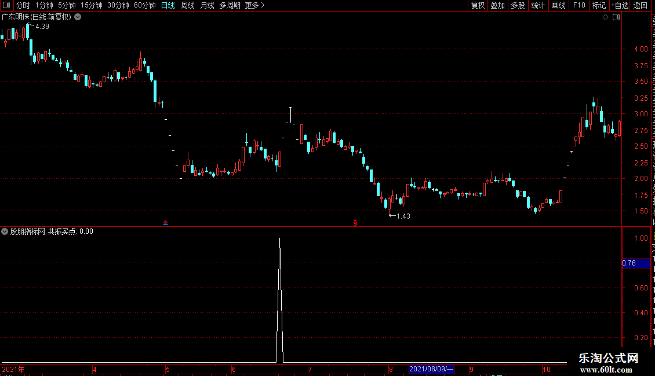Click the 返回 button
This screenshot has width=655, height=376.
(640, 5)
